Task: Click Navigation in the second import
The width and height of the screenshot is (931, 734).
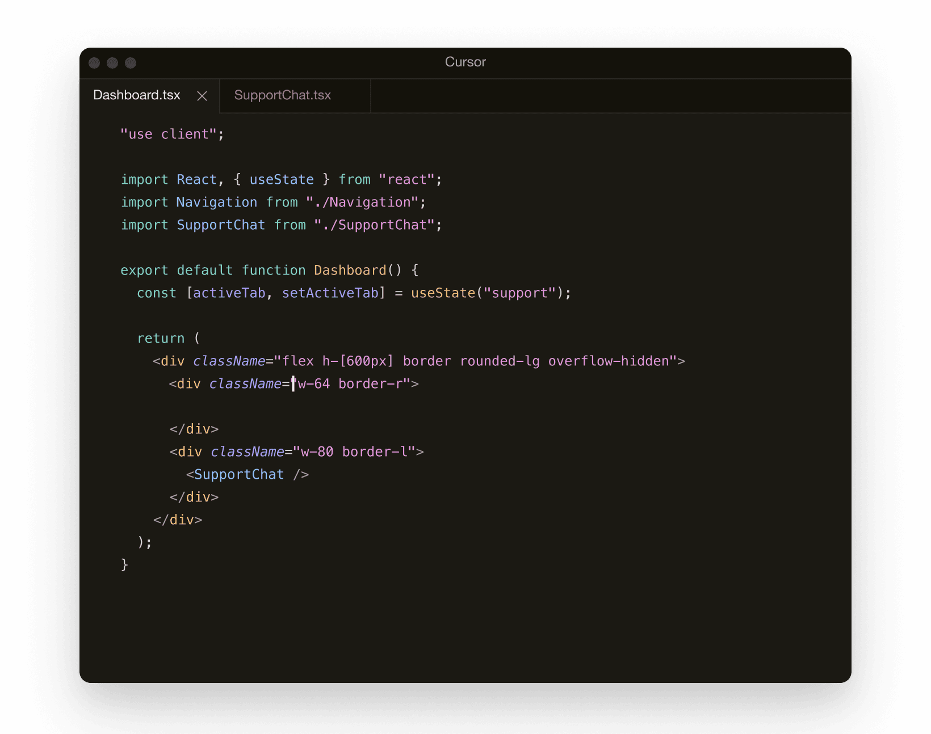Action: (x=217, y=203)
